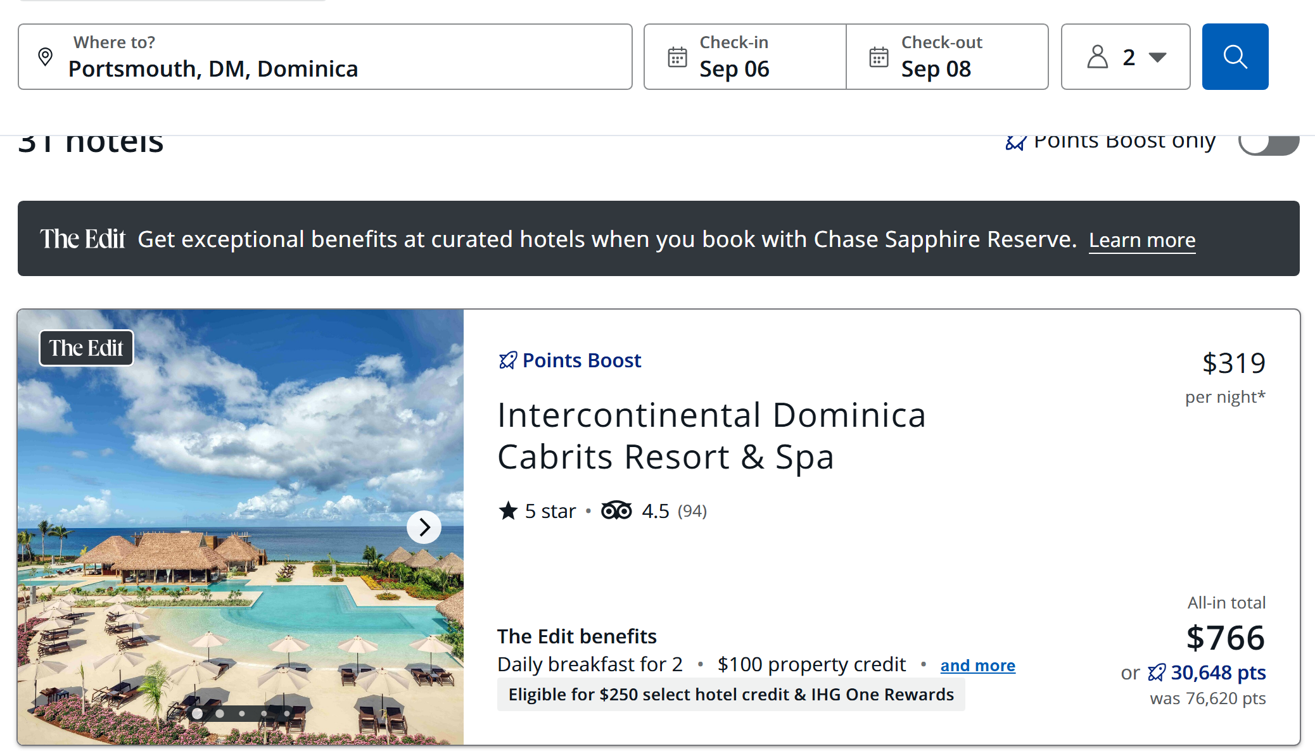Image resolution: width=1315 pixels, height=751 pixels.
Task: Click the Points Boost rocket icon on listing
Action: [508, 360]
